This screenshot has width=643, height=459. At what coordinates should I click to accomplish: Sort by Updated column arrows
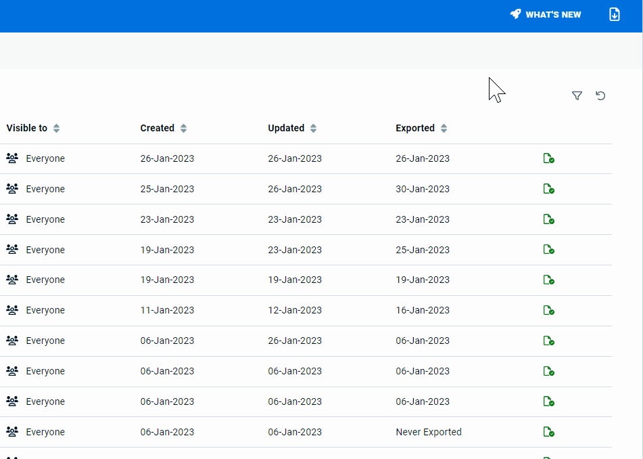313,128
